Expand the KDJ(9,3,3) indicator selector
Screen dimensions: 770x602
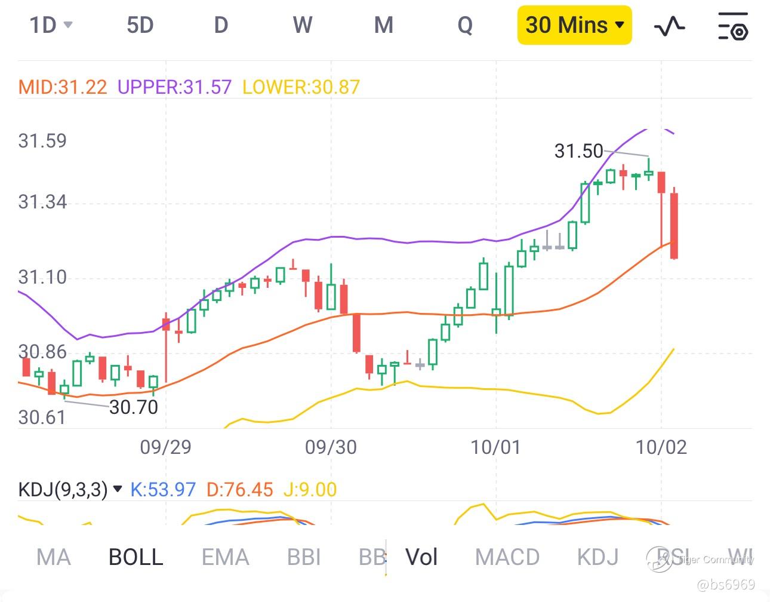[70, 490]
